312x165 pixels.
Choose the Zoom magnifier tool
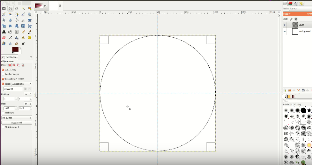click(x=30, y=14)
